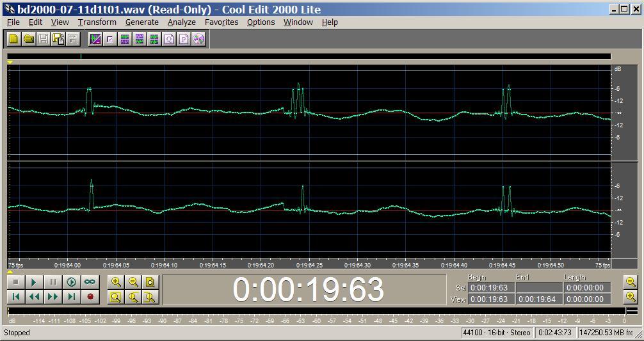
Task: Click the Fast Forward button
Action: pos(53,296)
